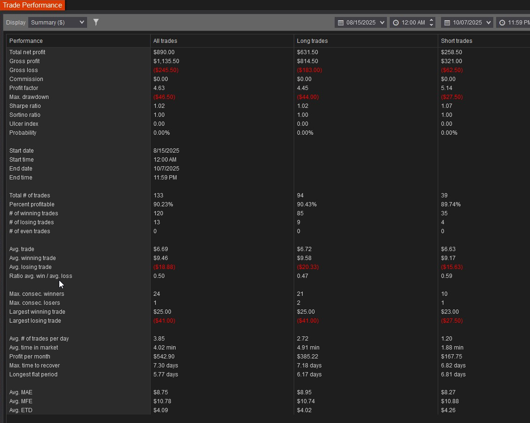The image size is (530, 423).
Task: Open the Display Summary ($) dropdown
Action: 57,22
